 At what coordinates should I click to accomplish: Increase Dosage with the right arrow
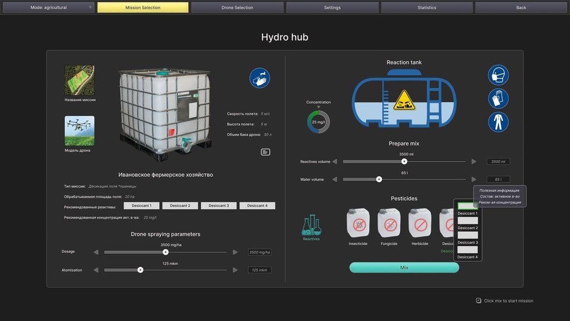tap(235, 252)
